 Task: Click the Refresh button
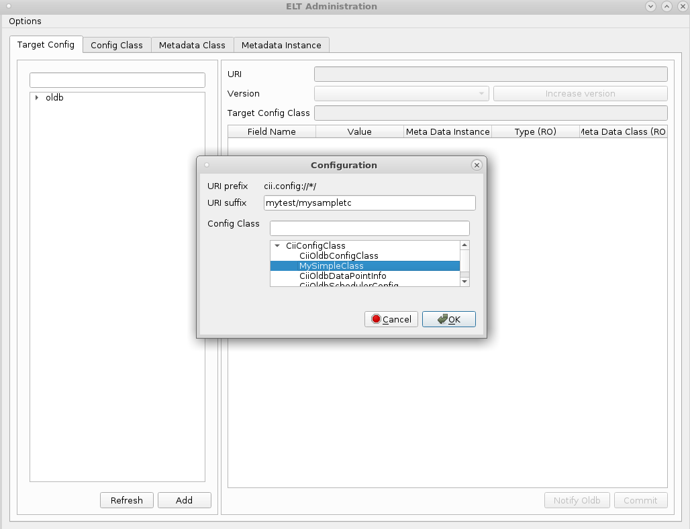click(x=126, y=500)
